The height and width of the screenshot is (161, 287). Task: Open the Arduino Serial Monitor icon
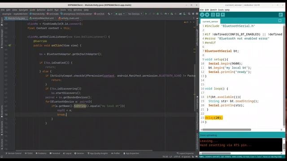pos(281,15)
